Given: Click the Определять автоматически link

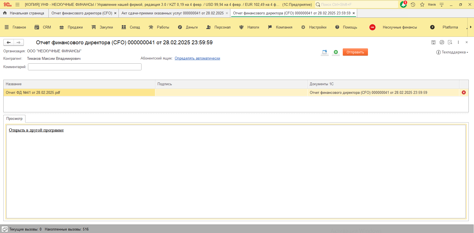Looking at the screenshot, I should click(197, 58).
